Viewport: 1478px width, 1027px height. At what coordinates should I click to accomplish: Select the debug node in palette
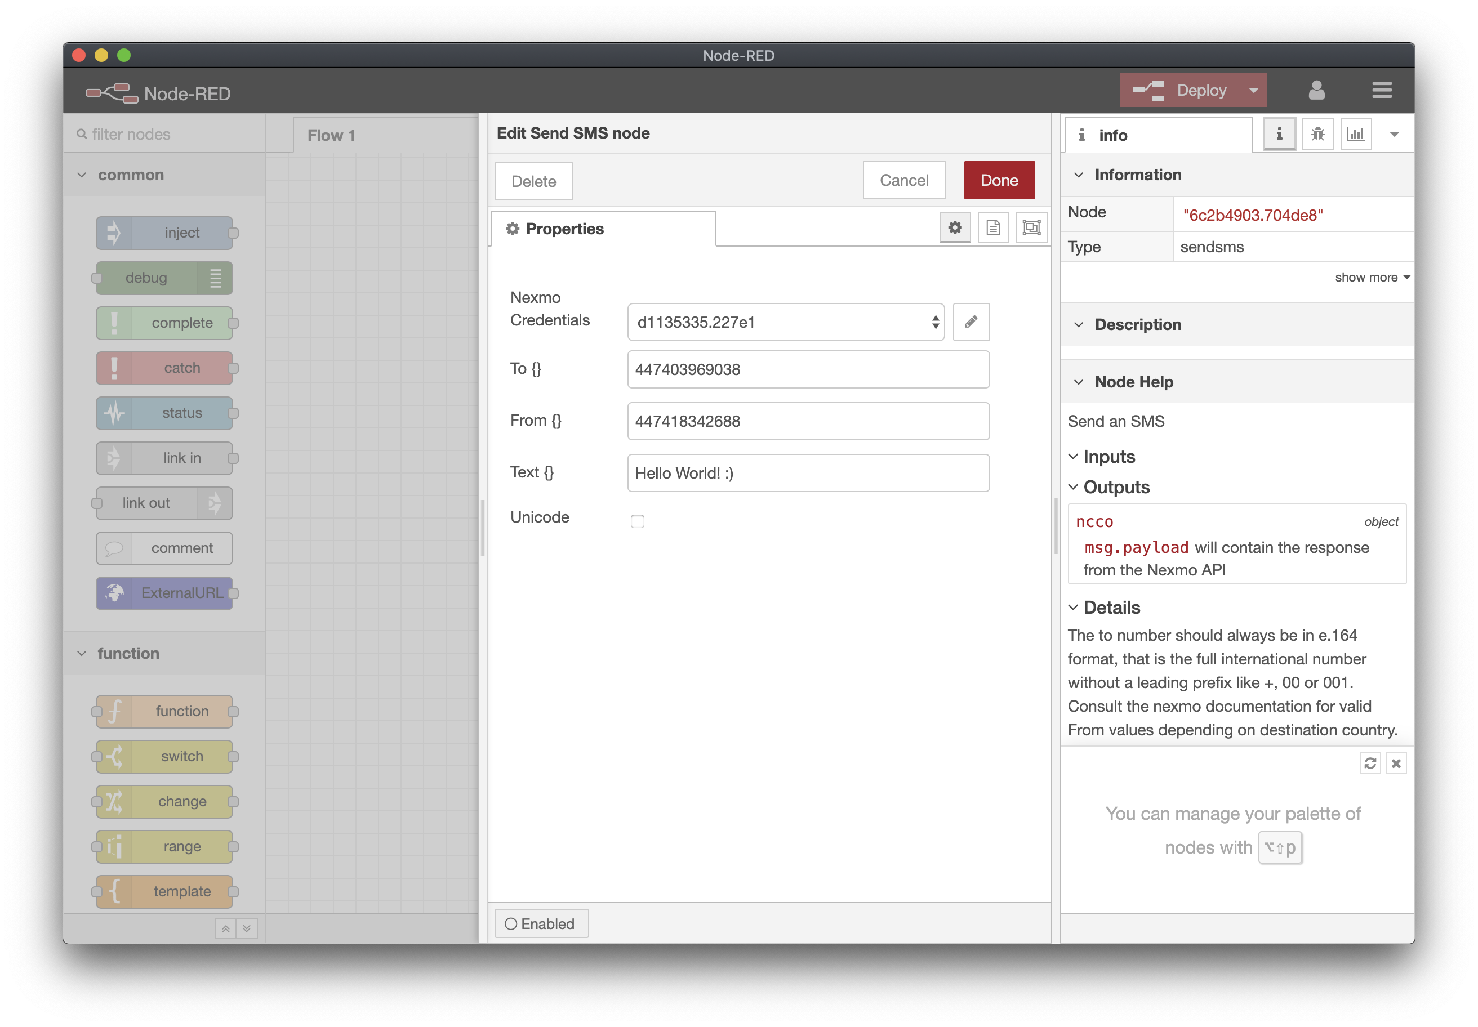click(x=165, y=278)
